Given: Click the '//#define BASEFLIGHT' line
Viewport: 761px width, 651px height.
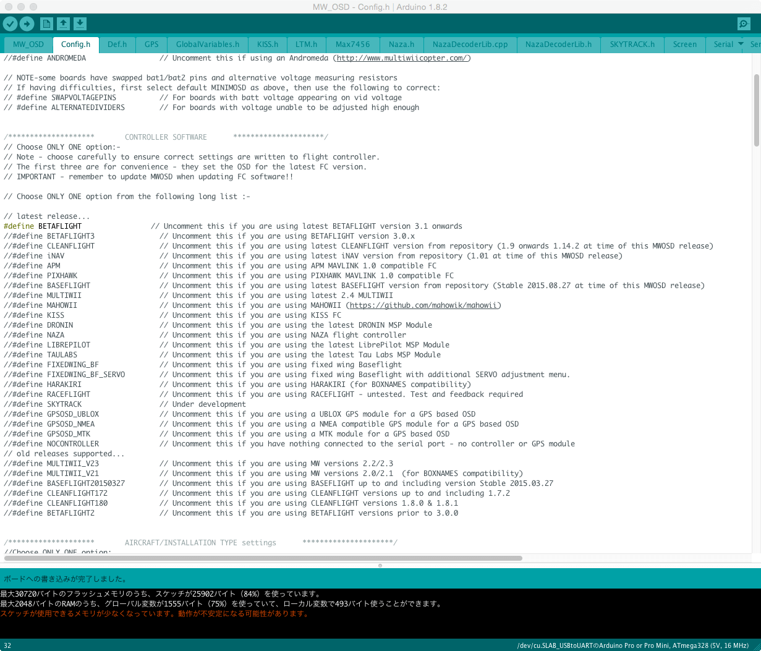Looking at the screenshot, I should tap(354, 286).
